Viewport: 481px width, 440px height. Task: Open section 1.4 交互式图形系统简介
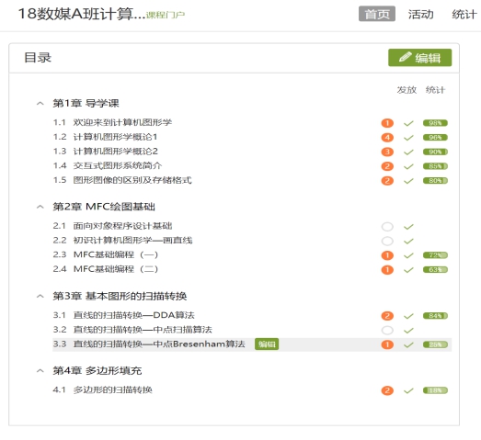117,165
